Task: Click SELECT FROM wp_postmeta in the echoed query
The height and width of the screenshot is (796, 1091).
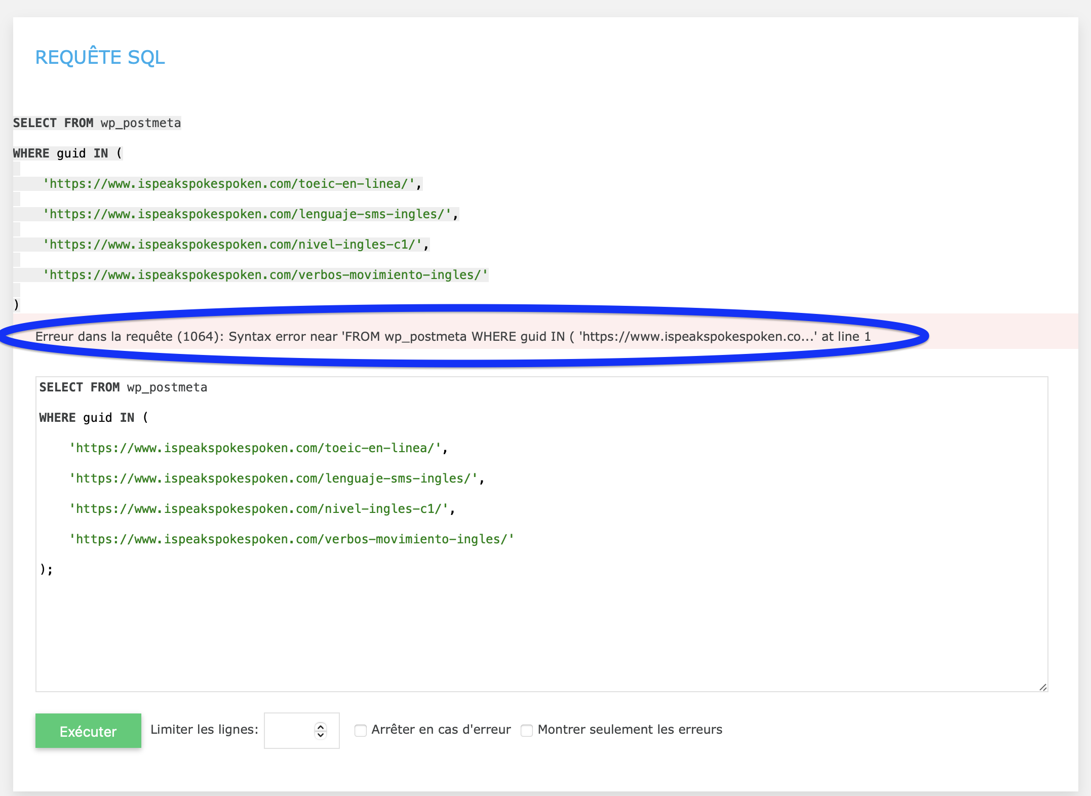Action: (x=97, y=123)
